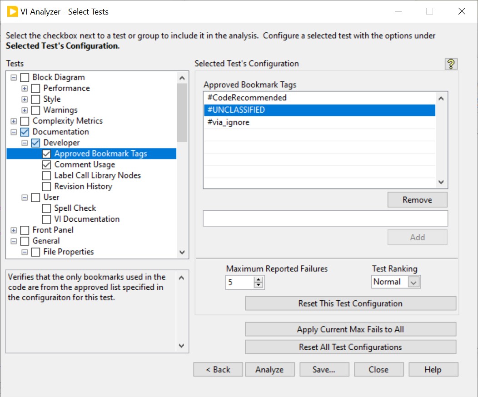Select the Revision History tree item
The height and width of the screenshot is (397, 478).
pyautogui.click(x=83, y=186)
